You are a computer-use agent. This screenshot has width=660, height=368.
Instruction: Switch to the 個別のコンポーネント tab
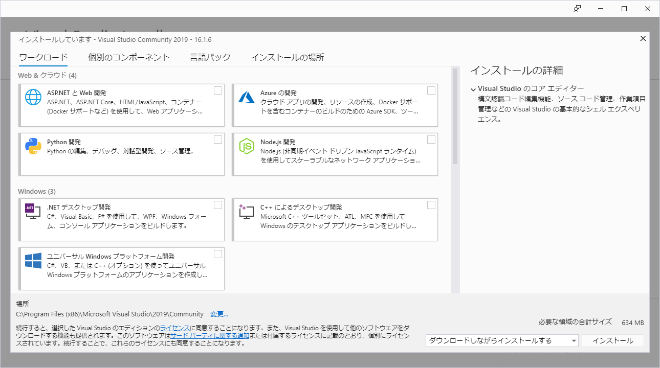pos(128,57)
